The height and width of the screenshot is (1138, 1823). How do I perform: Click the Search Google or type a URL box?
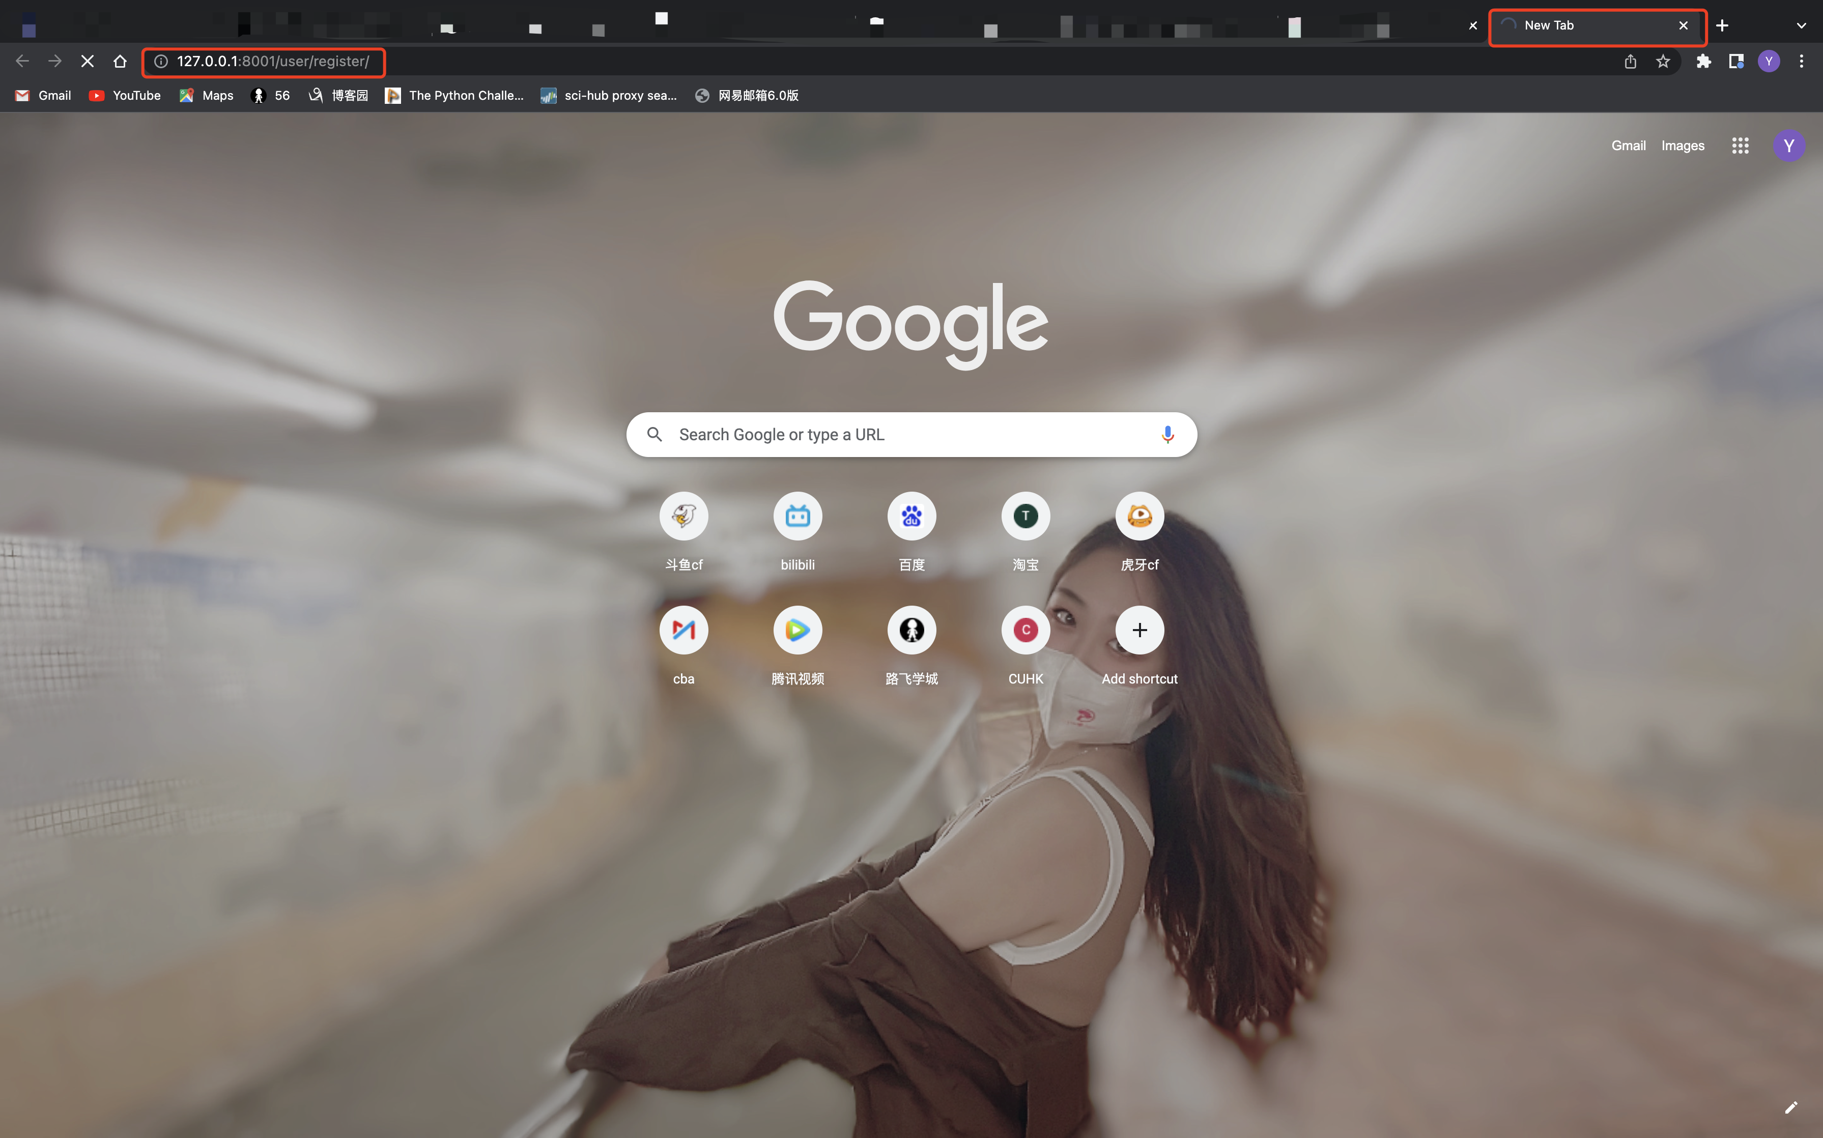[911, 434]
